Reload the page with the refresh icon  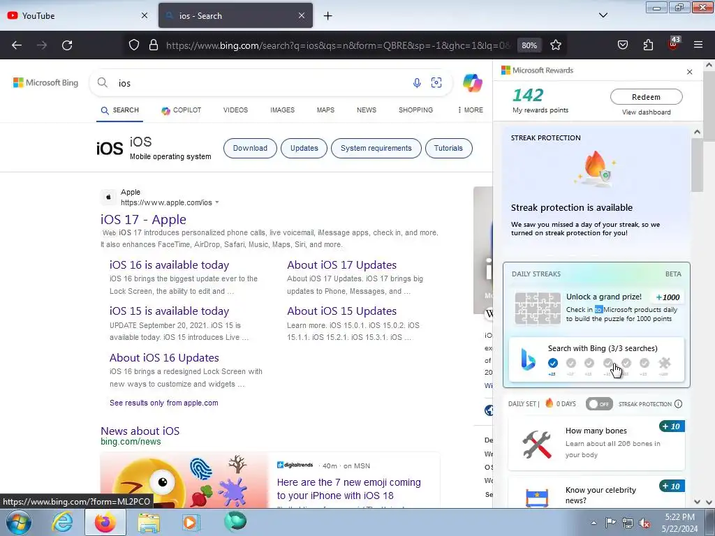pyautogui.click(x=67, y=45)
